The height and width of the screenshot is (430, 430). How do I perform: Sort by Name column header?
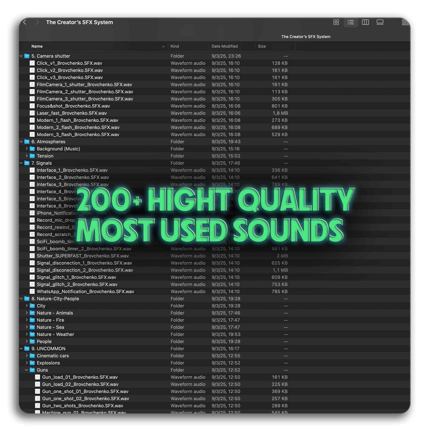click(x=37, y=46)
